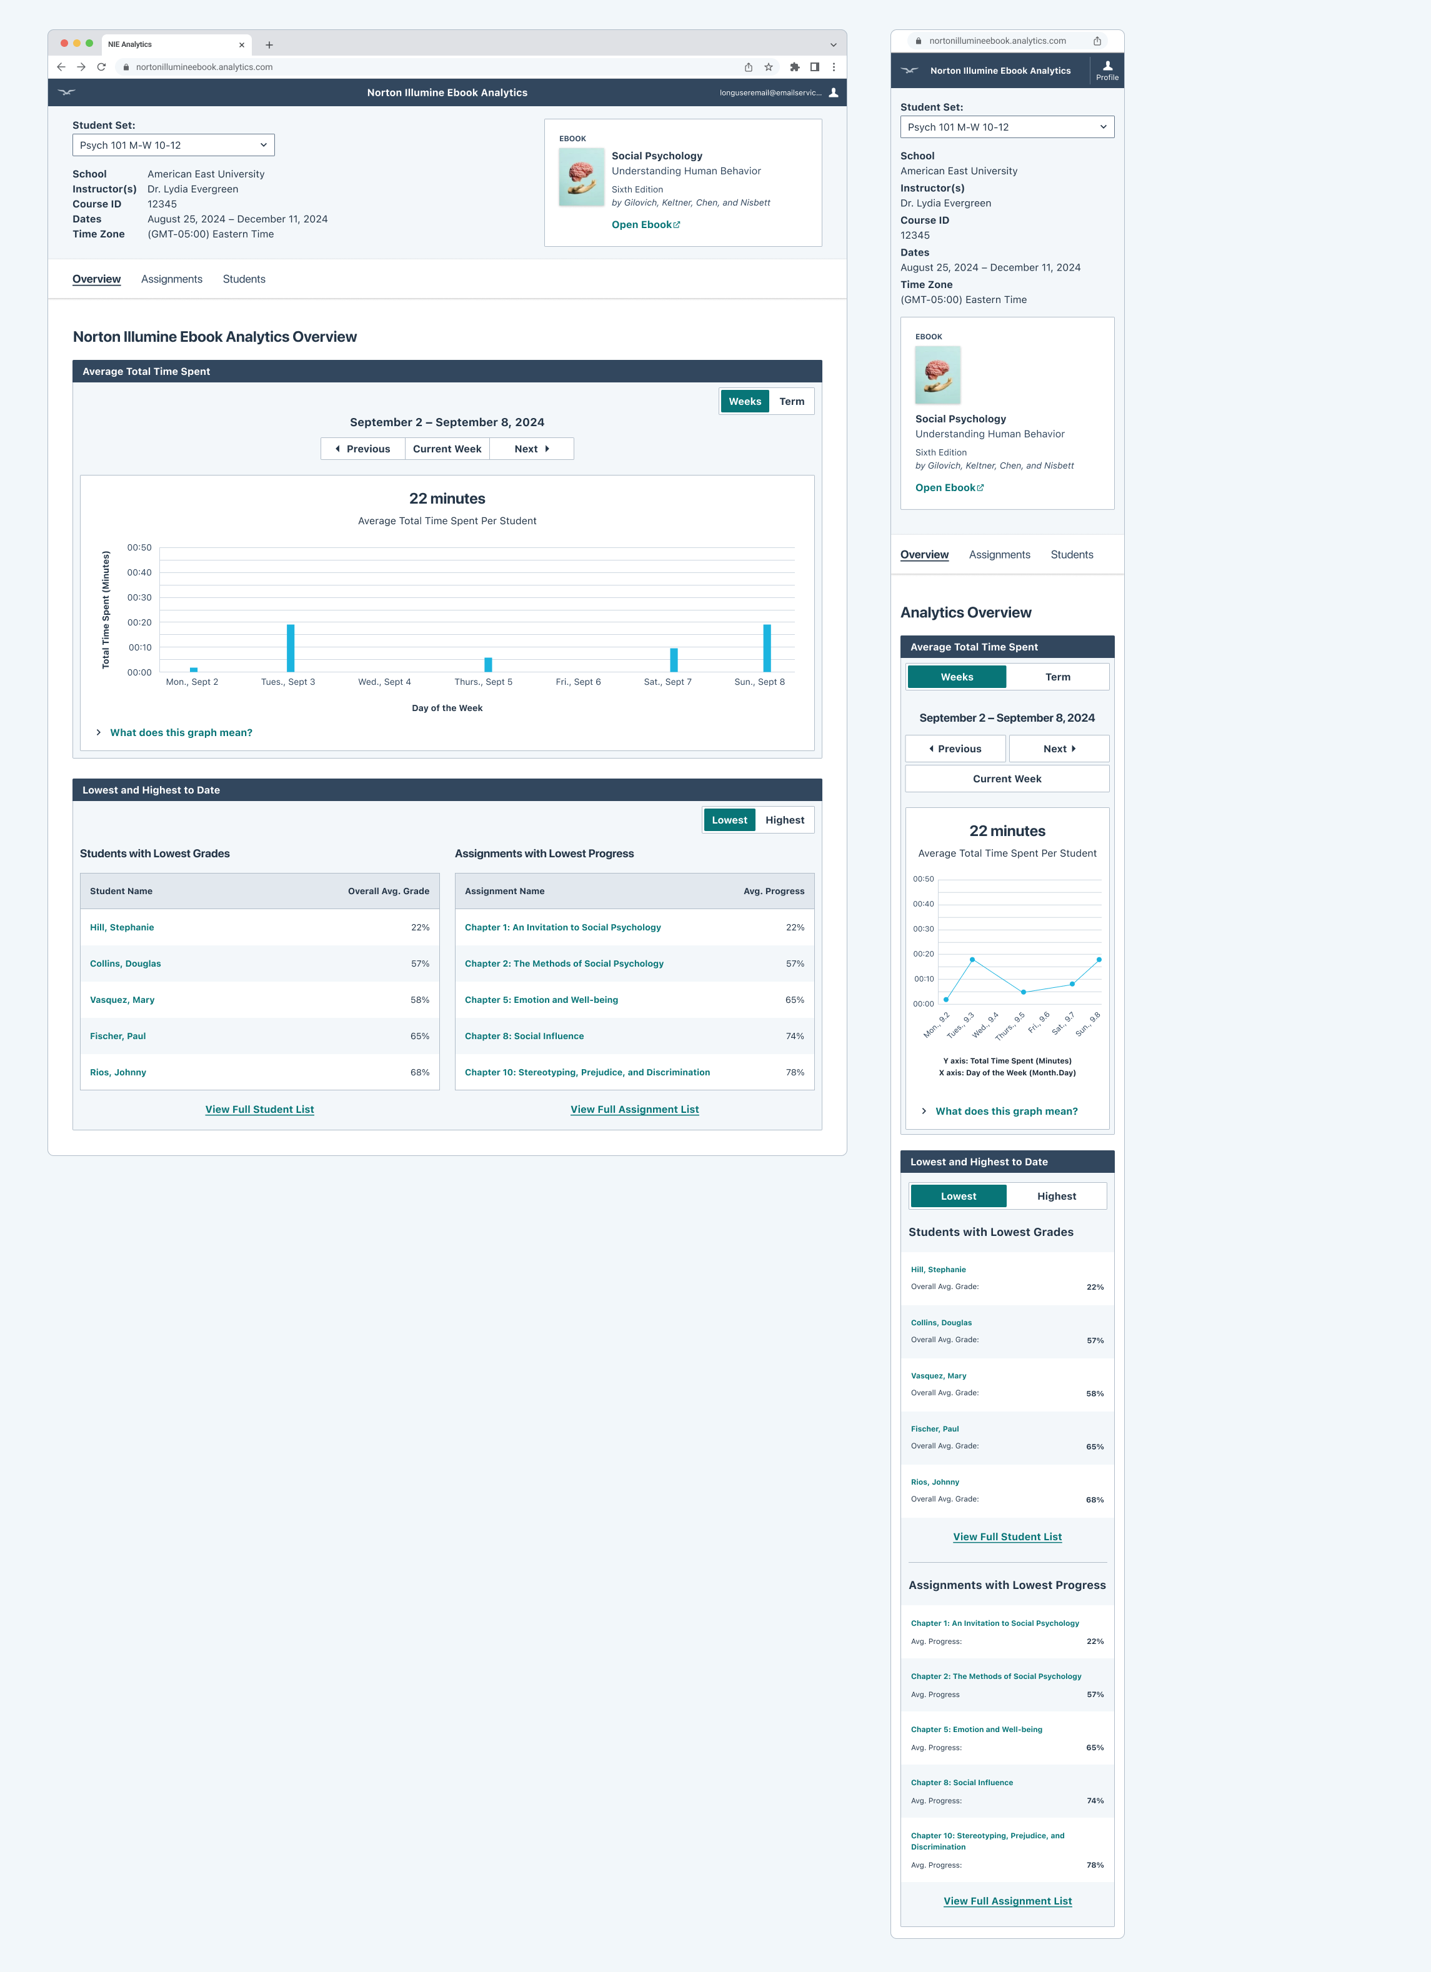Click Tues., Sept 3 bar in chart
The width and height of the screenshot is (1431, 1972).
click(x=291, y=648)
